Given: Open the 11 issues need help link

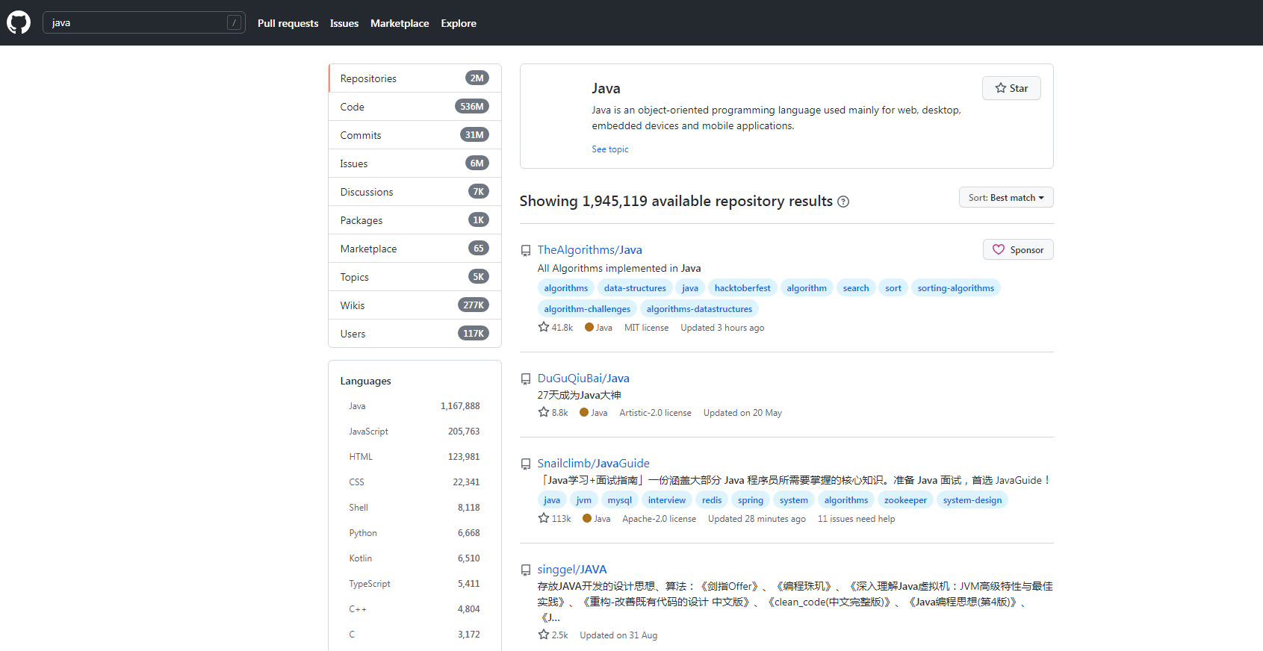Looking at the screenshot, I should tap(856, 519).
